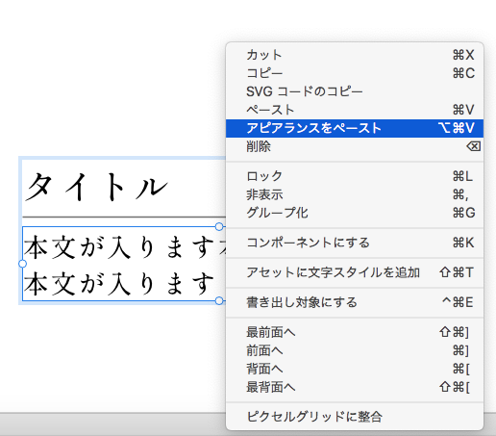Screen dimensions: 496x436
Task: Click the タイトル text on canvas
Action: (x=96, y=187)
